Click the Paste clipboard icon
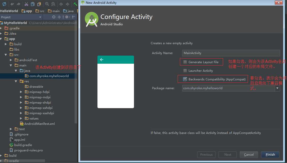The width and height of the screenshot is (287, 163). (39, 4)
